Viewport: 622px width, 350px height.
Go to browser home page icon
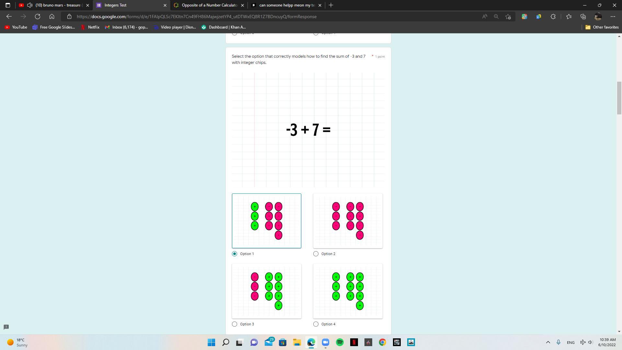pos(52,17)
